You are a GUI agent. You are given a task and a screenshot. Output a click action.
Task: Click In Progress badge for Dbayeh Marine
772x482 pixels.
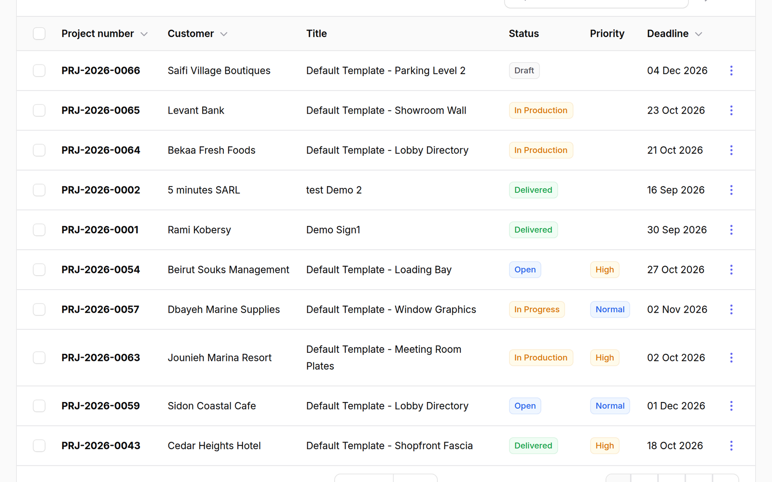pos(537,309)
